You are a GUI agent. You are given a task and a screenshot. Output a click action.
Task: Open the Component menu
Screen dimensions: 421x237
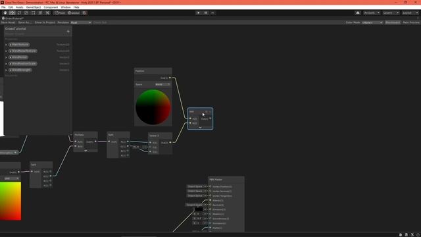coord(51,7)
